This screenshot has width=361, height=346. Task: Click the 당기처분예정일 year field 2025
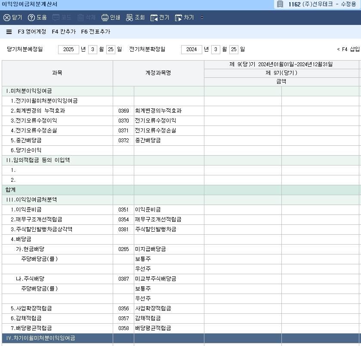tap(68, 49)
